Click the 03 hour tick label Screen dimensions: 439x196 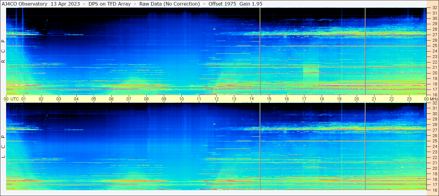click(x=59, y=99)
